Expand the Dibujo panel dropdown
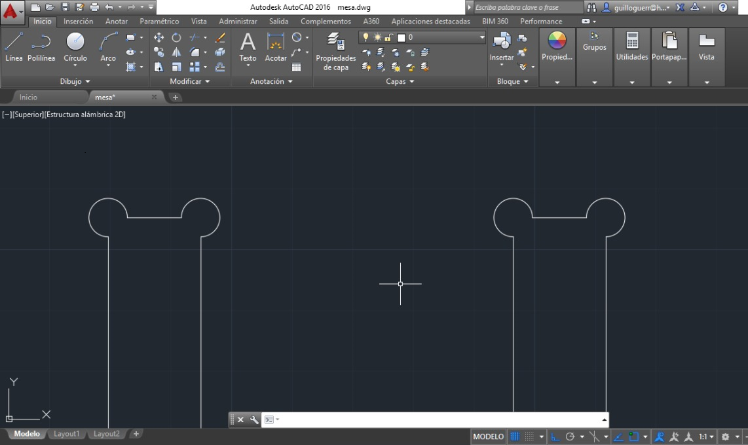The image size is (748, 445). 75,82
